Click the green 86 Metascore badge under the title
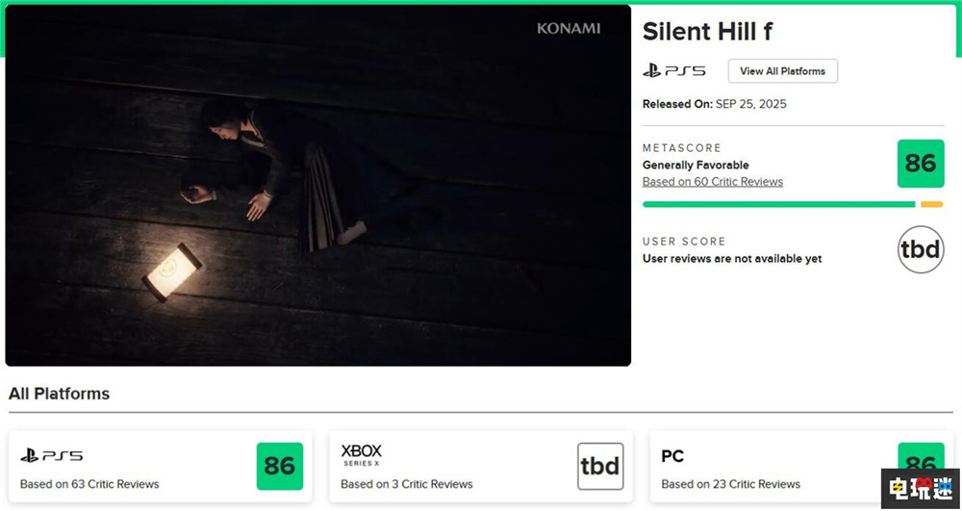962x511 pixels. pos(920,164)
